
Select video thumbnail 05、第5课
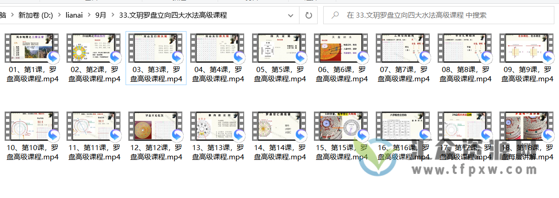tap(280, 48)
